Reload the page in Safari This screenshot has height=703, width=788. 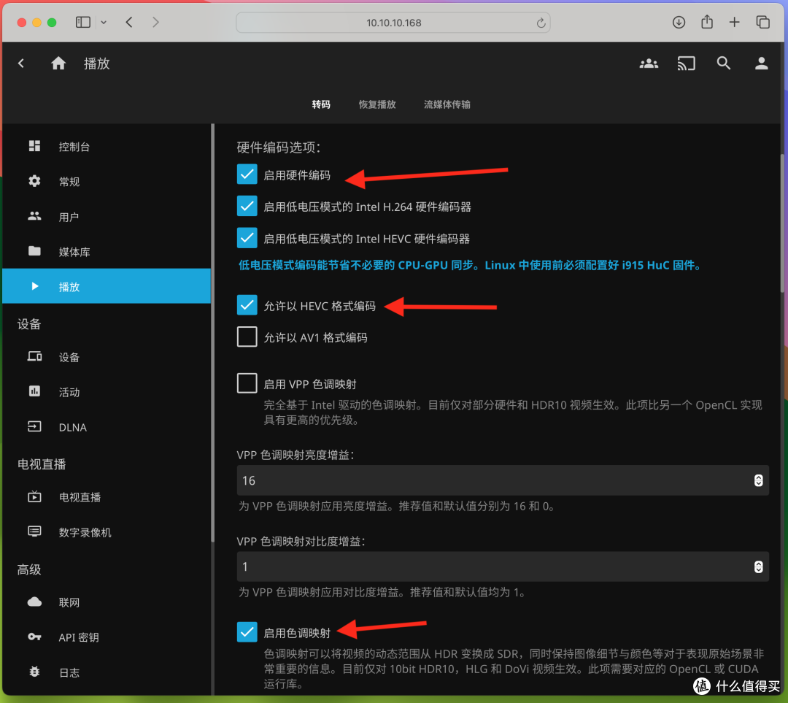541,23
